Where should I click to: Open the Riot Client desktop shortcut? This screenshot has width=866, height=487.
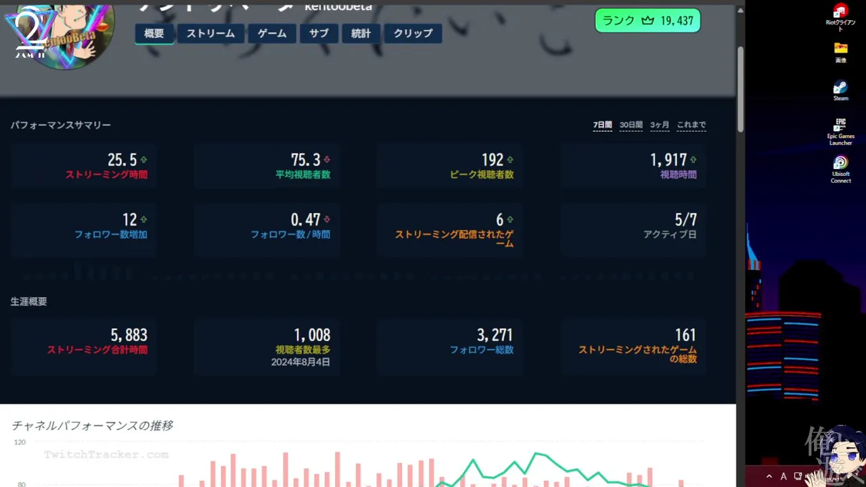840,18
